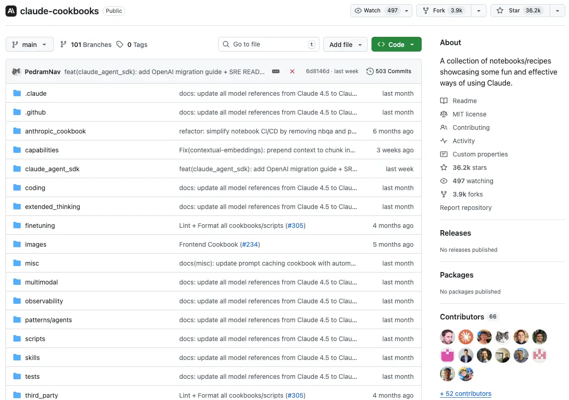Open the Readme book icon link
569x400 pixels.
coord(444,101)
